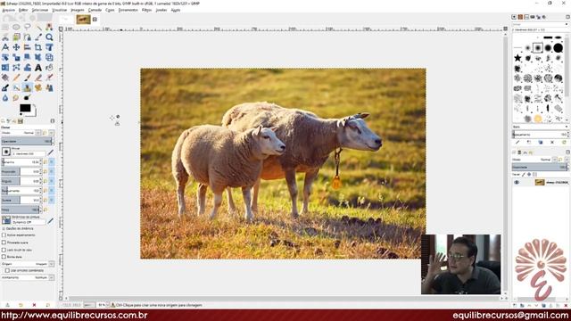Image resolution: width=571 pixels, height=321 pixels.
Task: Toggle the lock pixels icon in Layers
Action: (x=524, y=175)
